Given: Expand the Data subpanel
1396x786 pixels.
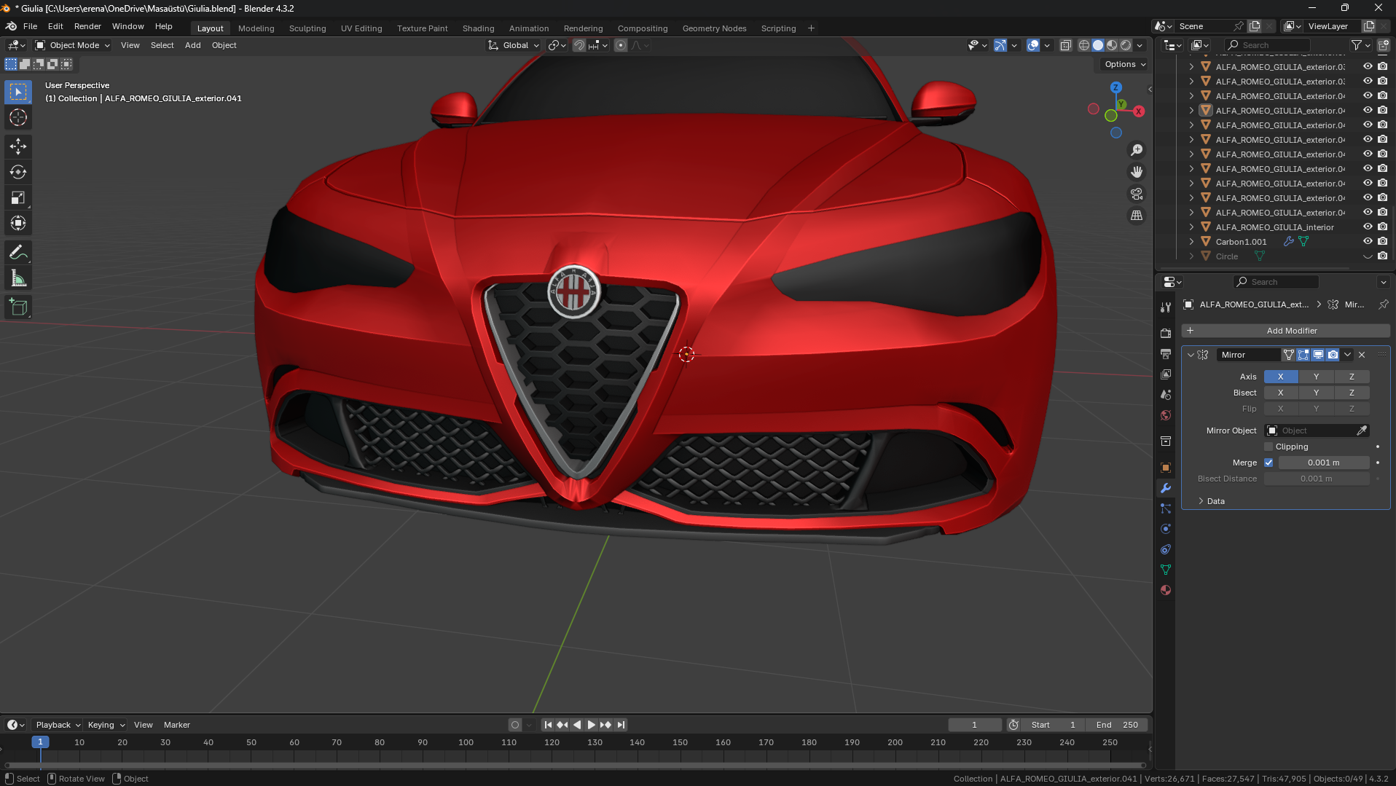Looking at the screenshot, I should tap(1216, 501).
